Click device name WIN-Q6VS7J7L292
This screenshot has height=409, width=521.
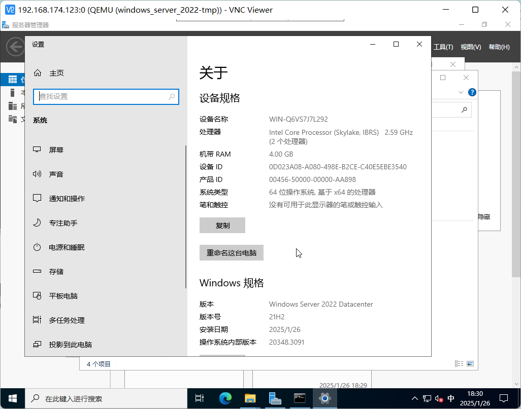tap(299, 119)
